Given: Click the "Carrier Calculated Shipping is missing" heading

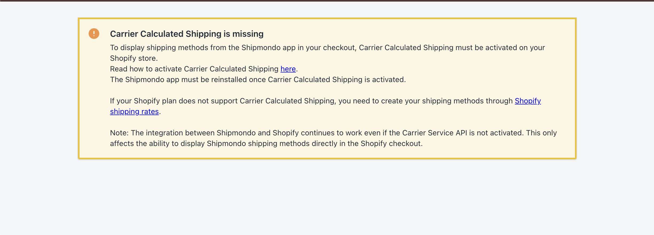Looking at the screenshot, I should [187, 34].
